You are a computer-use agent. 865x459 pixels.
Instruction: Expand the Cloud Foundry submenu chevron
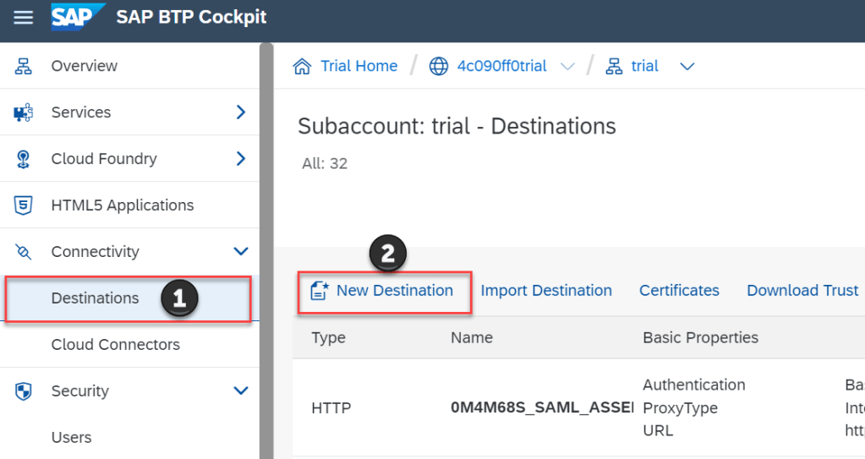click(241, 159)
